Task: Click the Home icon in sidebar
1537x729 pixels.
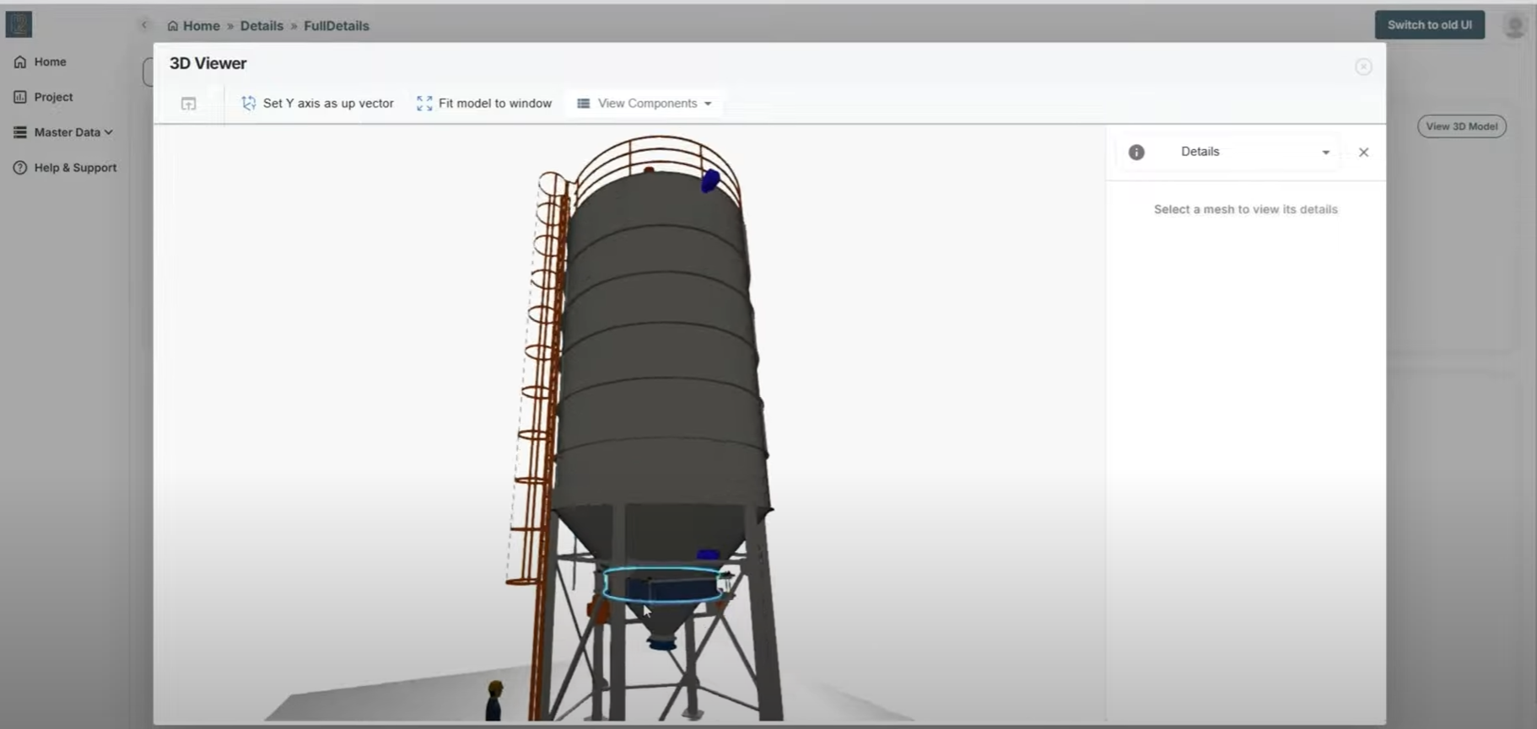Action: pyautogui.click(x=20, y=62)
